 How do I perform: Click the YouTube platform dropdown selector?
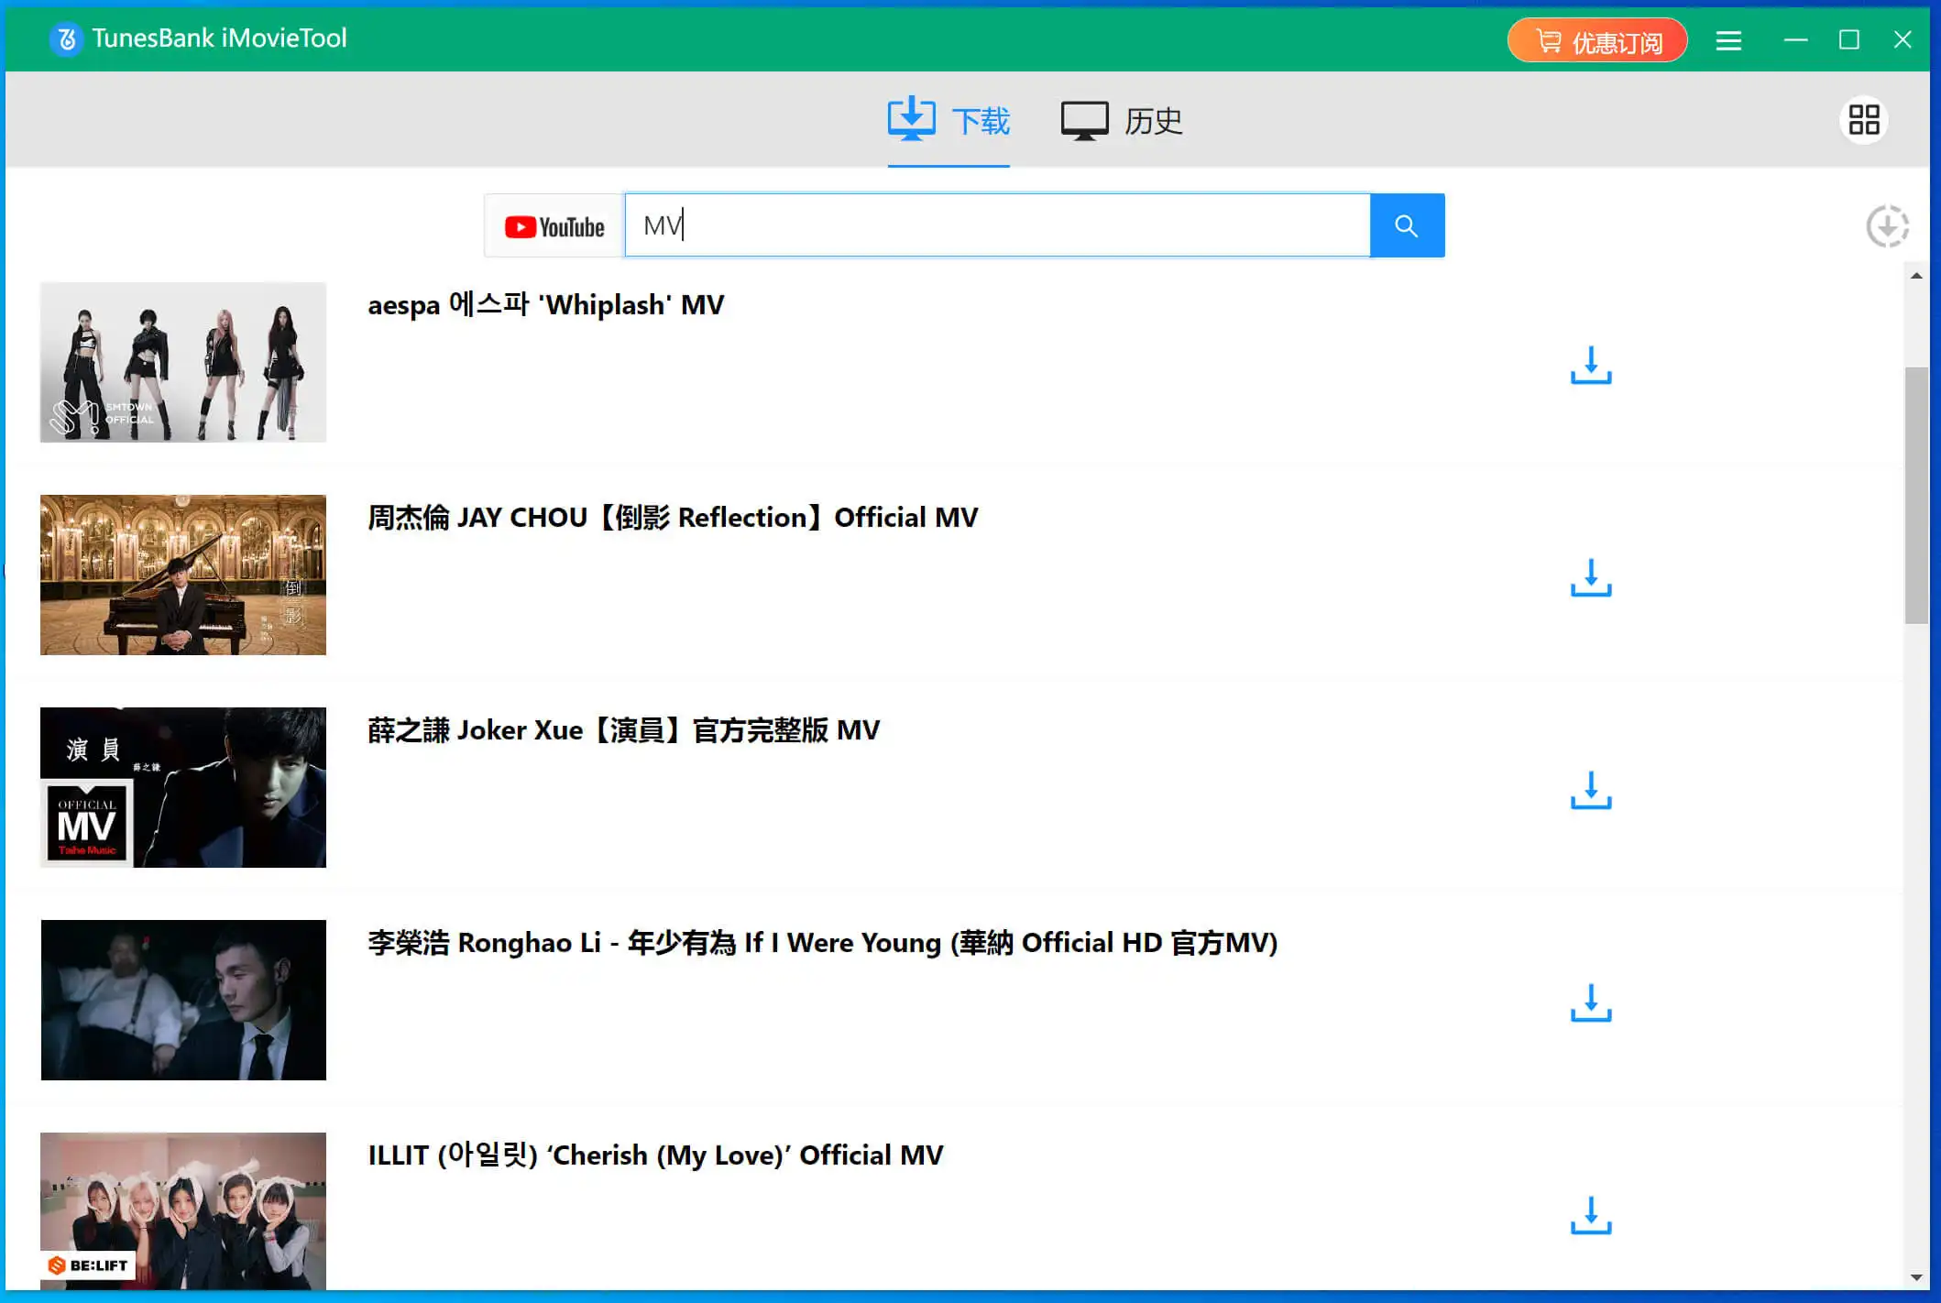[x=553, y=225]
